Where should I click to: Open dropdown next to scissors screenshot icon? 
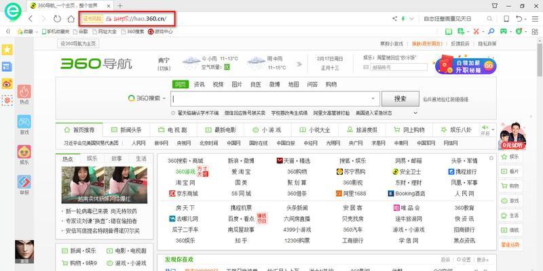(x=483, y=32)
